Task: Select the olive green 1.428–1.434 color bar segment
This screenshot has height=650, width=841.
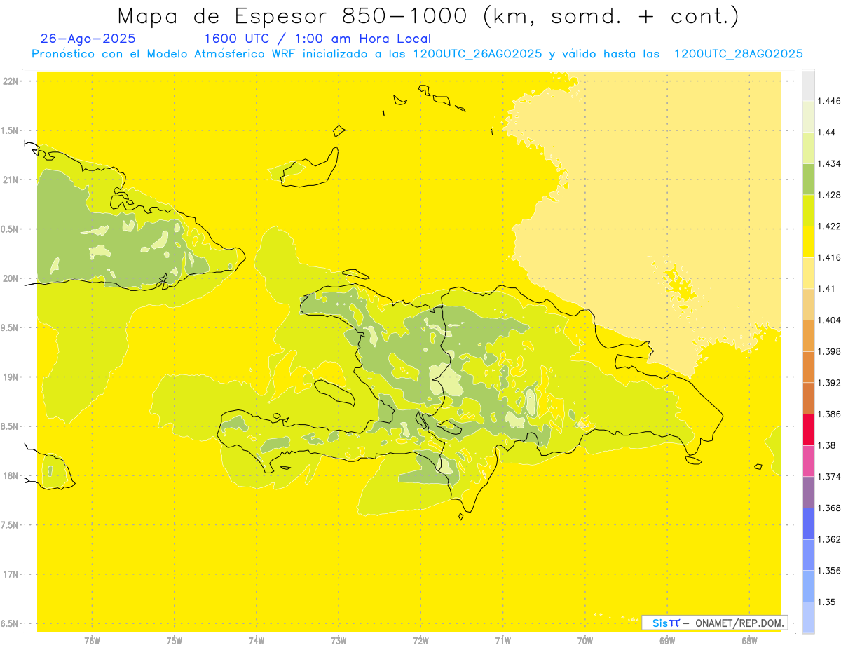Action: click(x=809, y=179)
